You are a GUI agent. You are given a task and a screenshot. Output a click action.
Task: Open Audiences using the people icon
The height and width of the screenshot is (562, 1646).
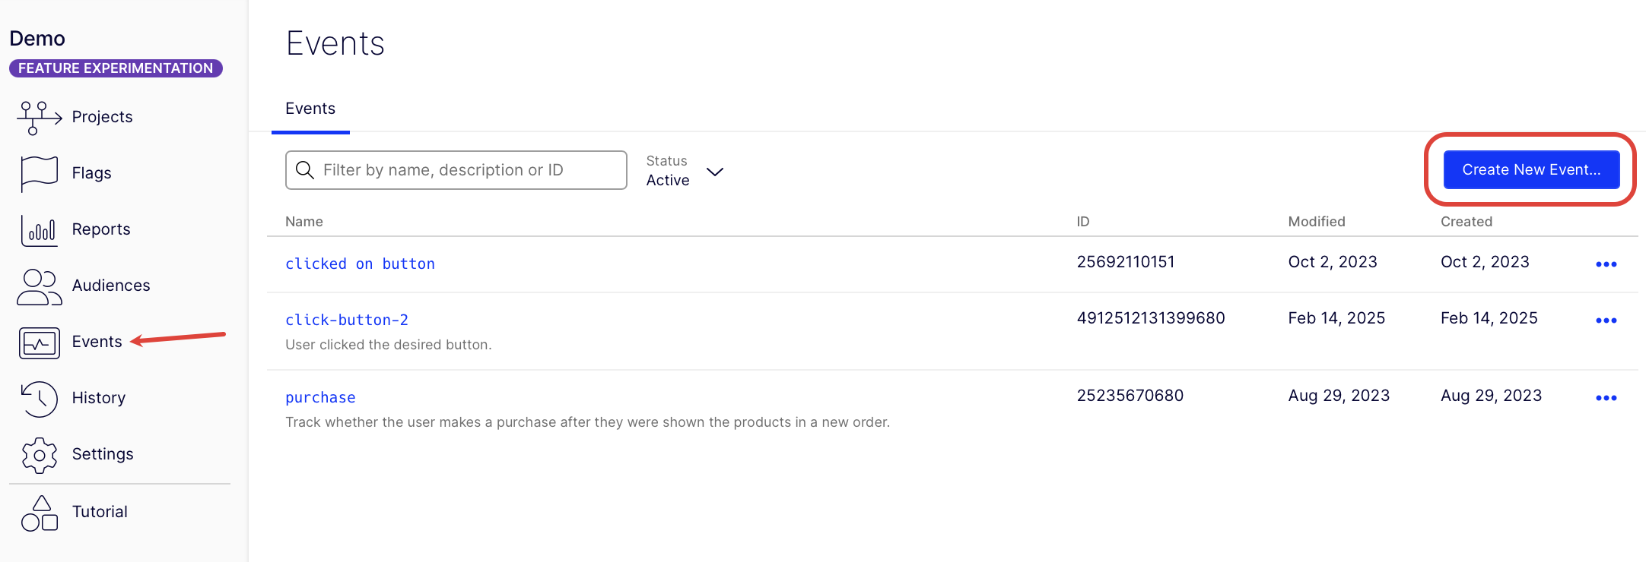(39, 286)
